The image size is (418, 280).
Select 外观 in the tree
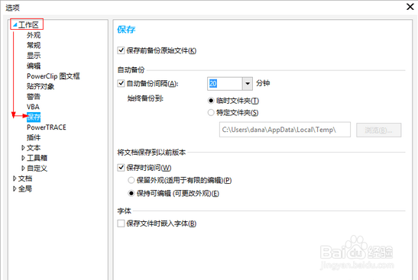[34, 35]
